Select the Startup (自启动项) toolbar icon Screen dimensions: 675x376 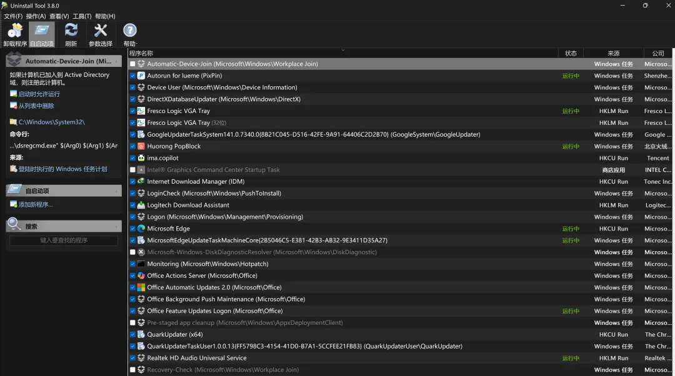coord(42,34)
